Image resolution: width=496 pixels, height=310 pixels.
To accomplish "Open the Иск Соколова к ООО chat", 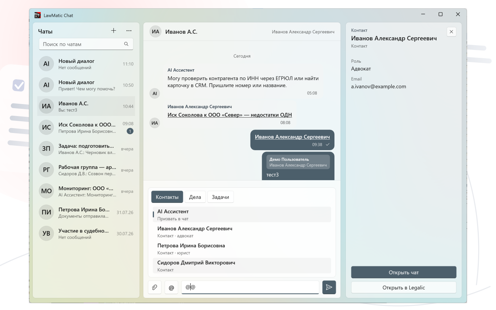I will coord(86,127).
